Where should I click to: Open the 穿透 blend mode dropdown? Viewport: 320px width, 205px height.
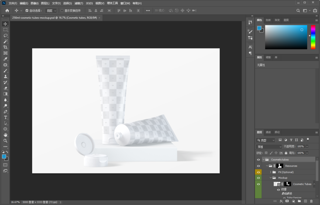269,147
